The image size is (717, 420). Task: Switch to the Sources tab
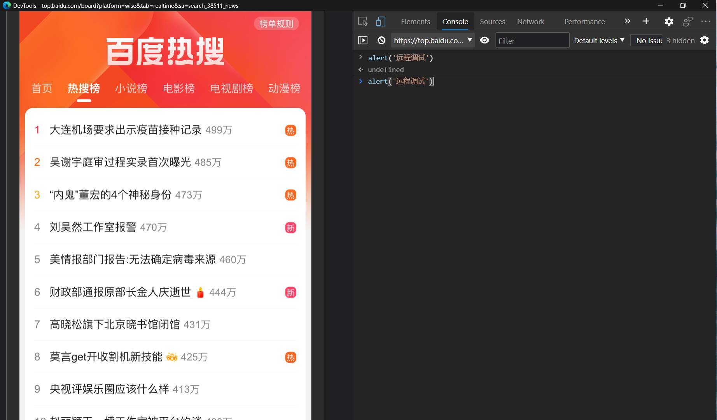point(492,21)
